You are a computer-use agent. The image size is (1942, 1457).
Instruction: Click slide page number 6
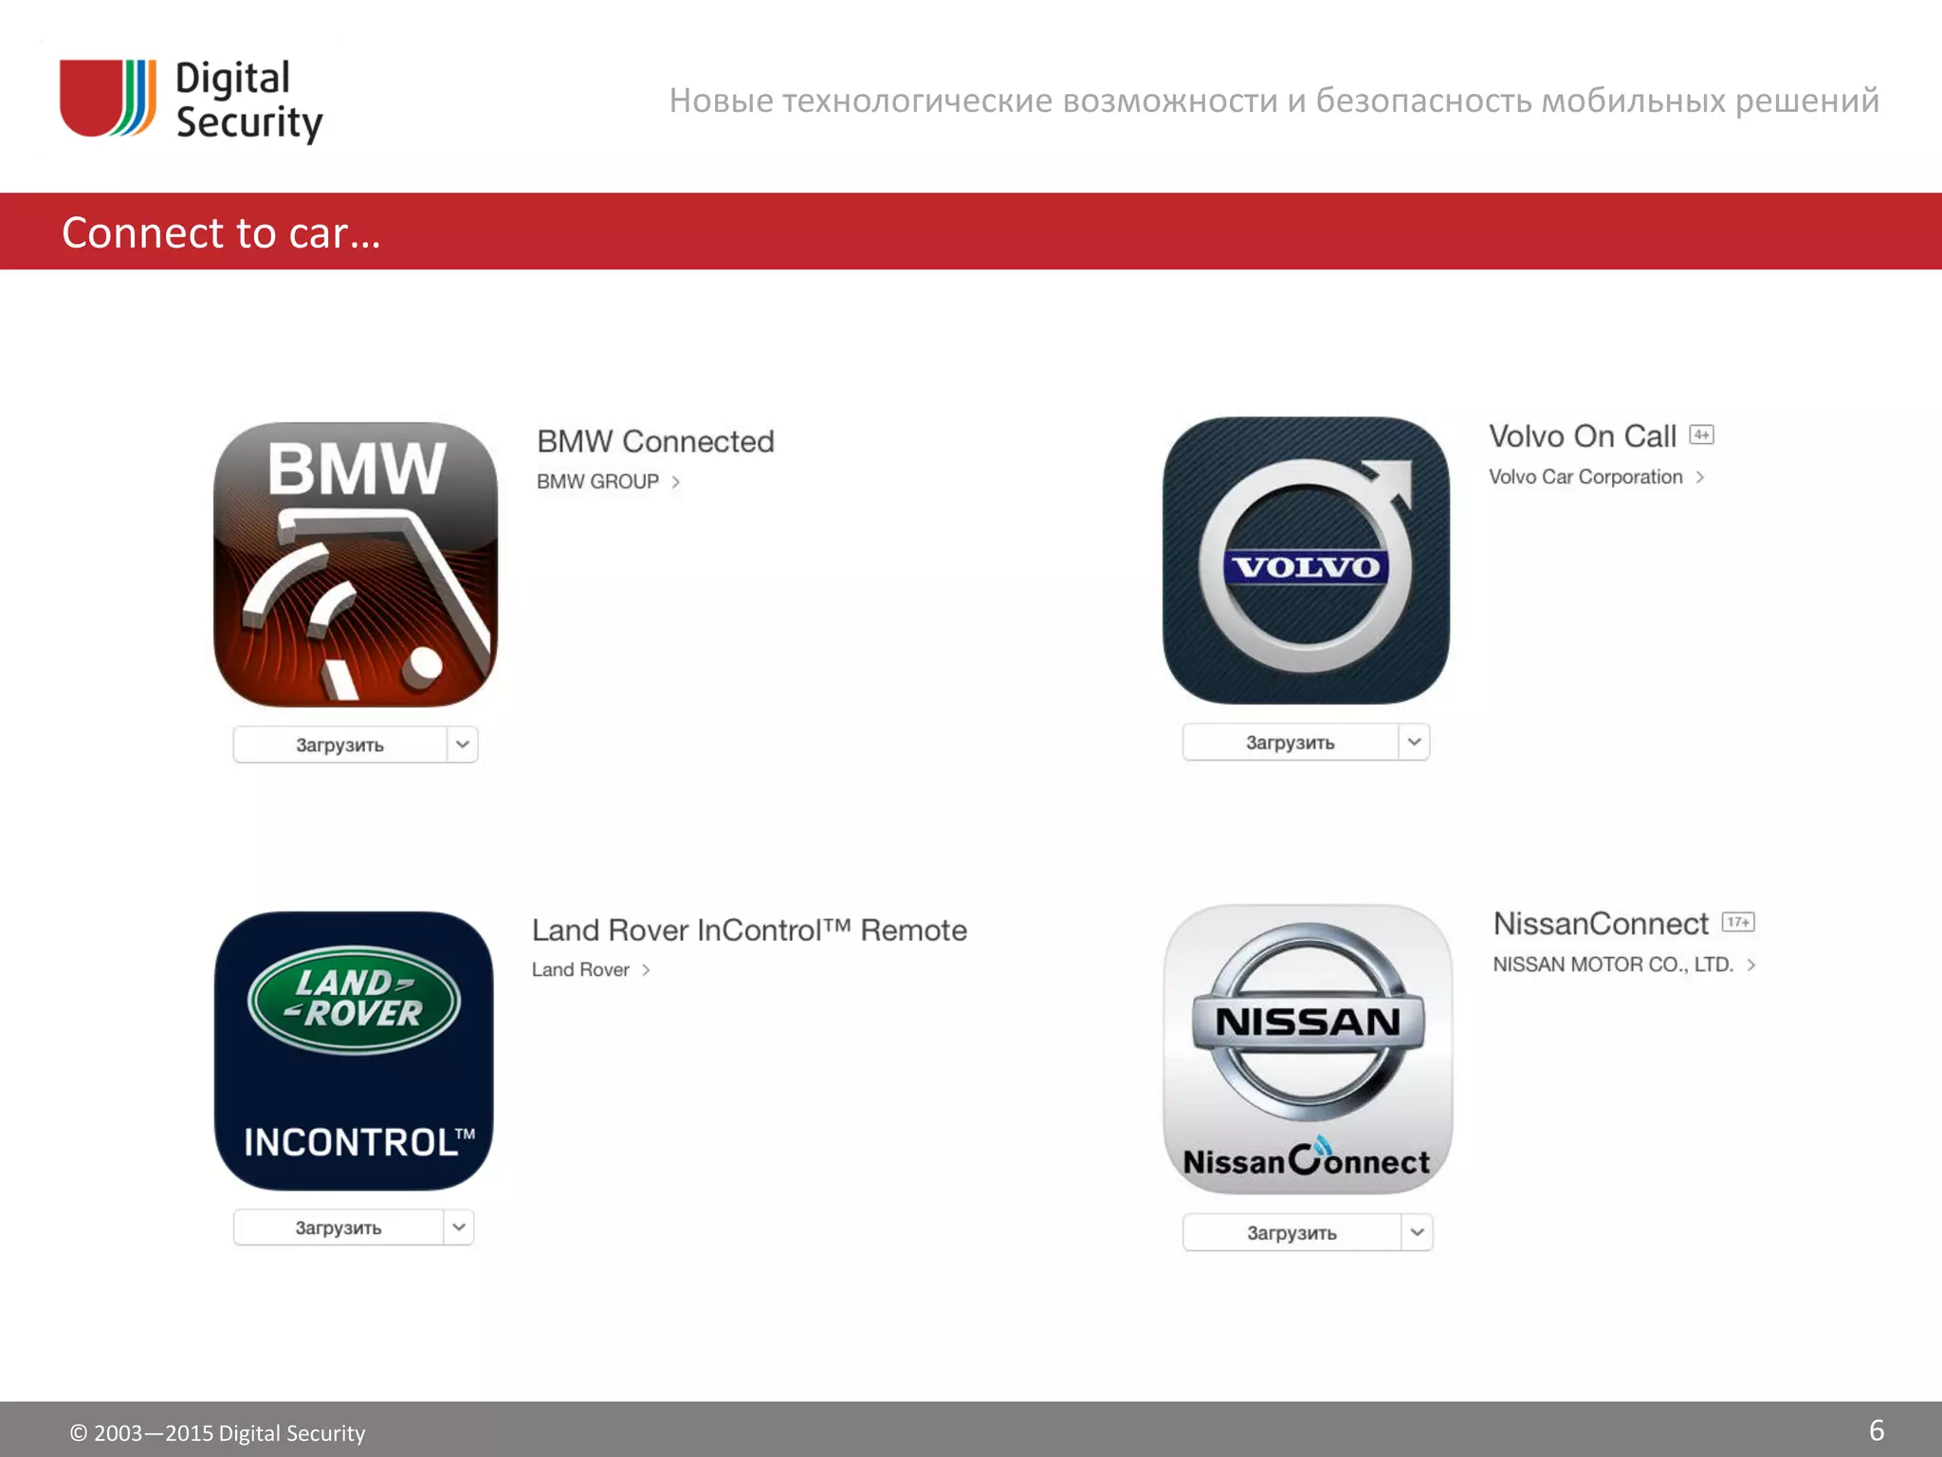click(x=1876, y=1430)
